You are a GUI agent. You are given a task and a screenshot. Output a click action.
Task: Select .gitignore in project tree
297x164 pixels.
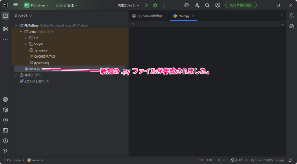coord(39,50)
